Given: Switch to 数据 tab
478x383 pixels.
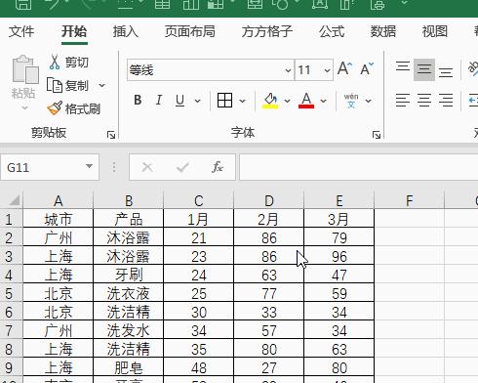Looking at the screenshot, I should point(383,31).
